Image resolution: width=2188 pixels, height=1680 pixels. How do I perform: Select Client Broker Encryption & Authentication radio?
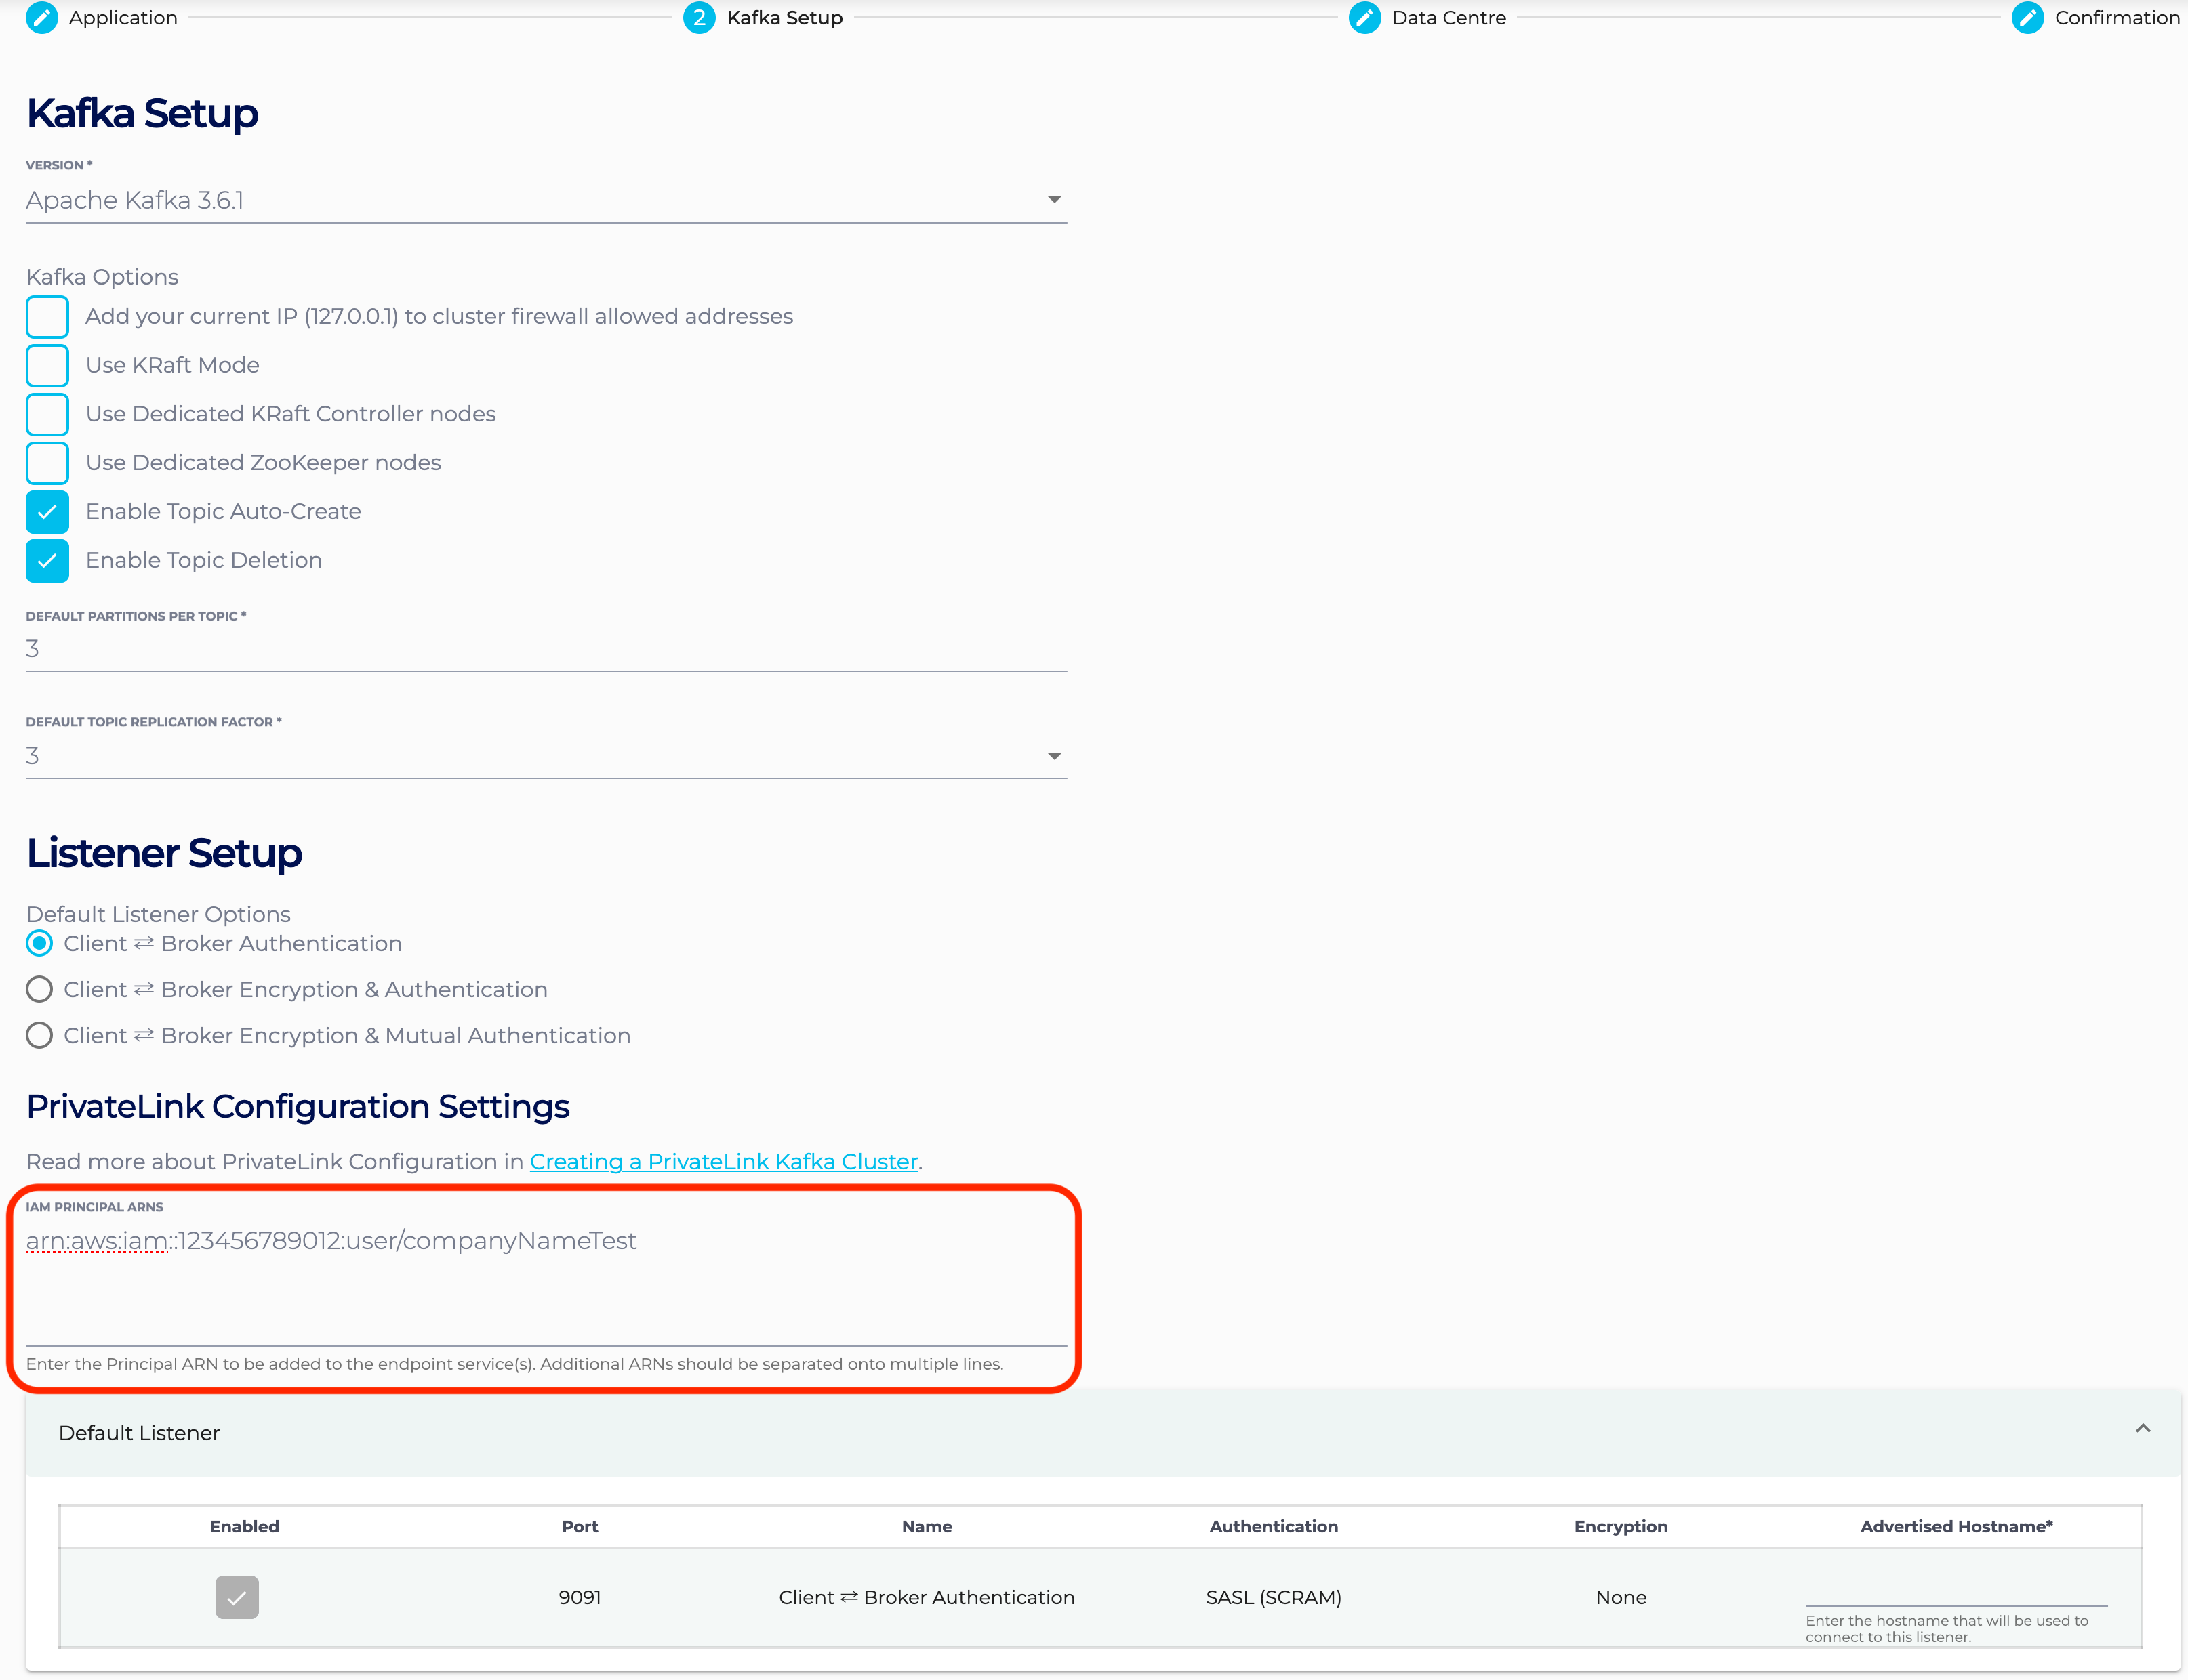(x=39, y=990)
